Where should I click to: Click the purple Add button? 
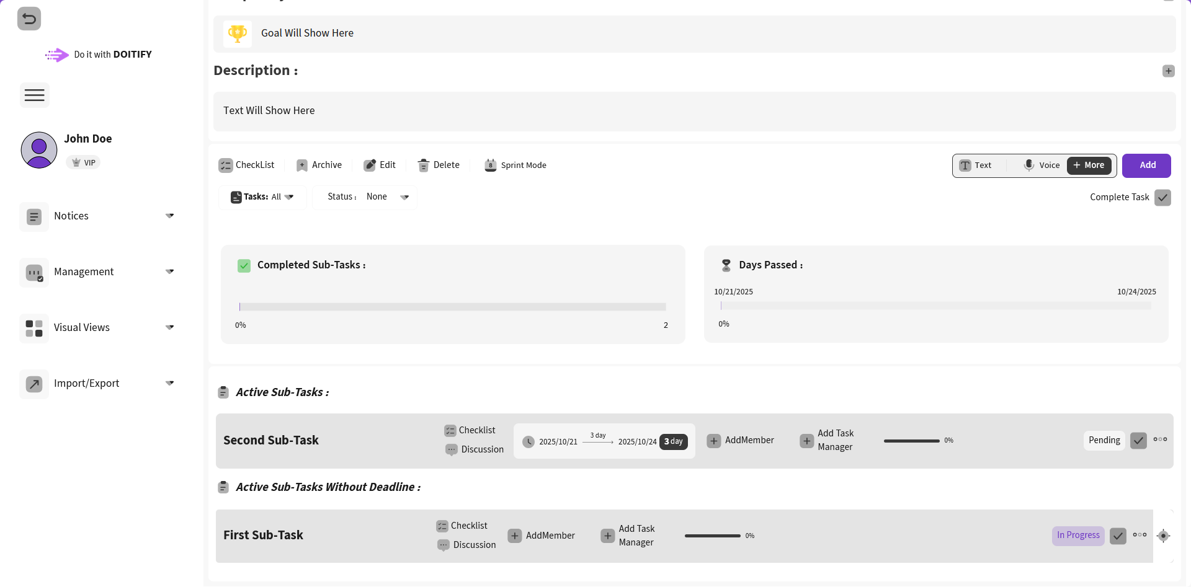[x=1146, y=166]
